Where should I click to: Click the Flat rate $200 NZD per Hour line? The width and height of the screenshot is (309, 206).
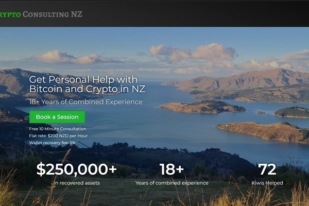point(58,135)
